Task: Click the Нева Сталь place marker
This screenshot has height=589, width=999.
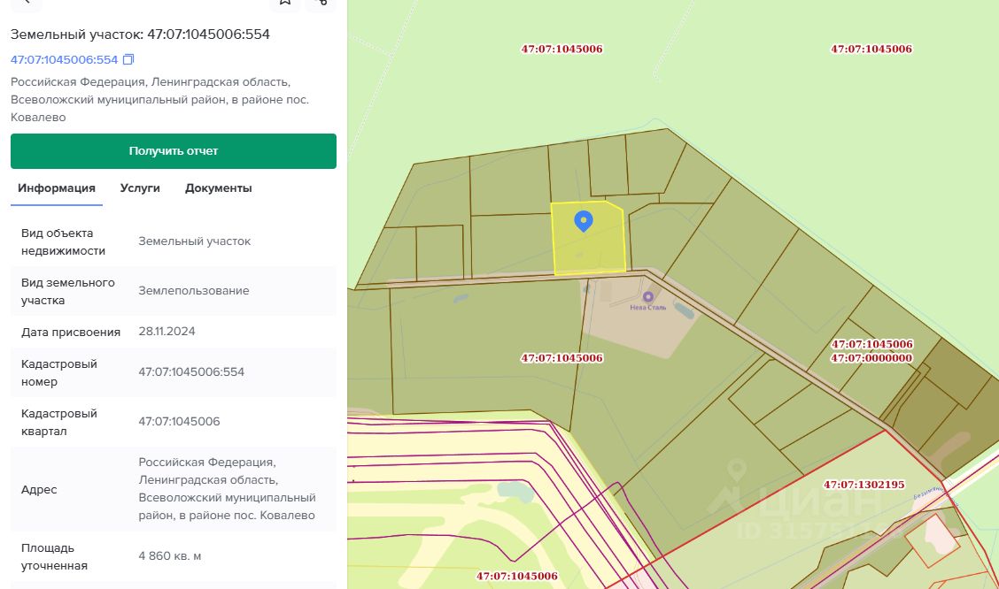Action: (648, 298)
